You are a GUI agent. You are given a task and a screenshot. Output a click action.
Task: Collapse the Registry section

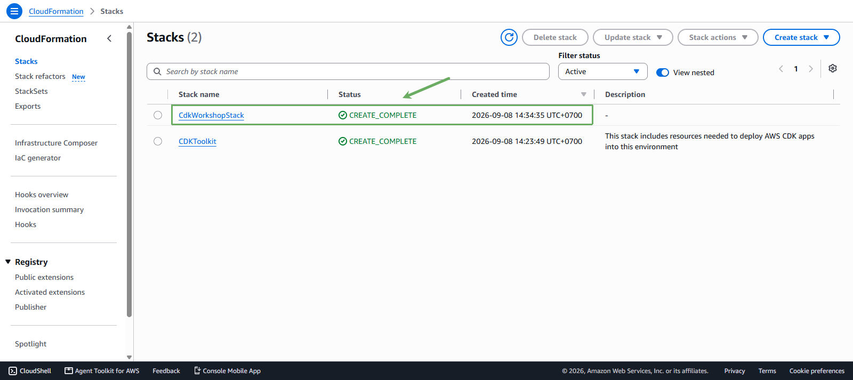click(x=8, y=262)
